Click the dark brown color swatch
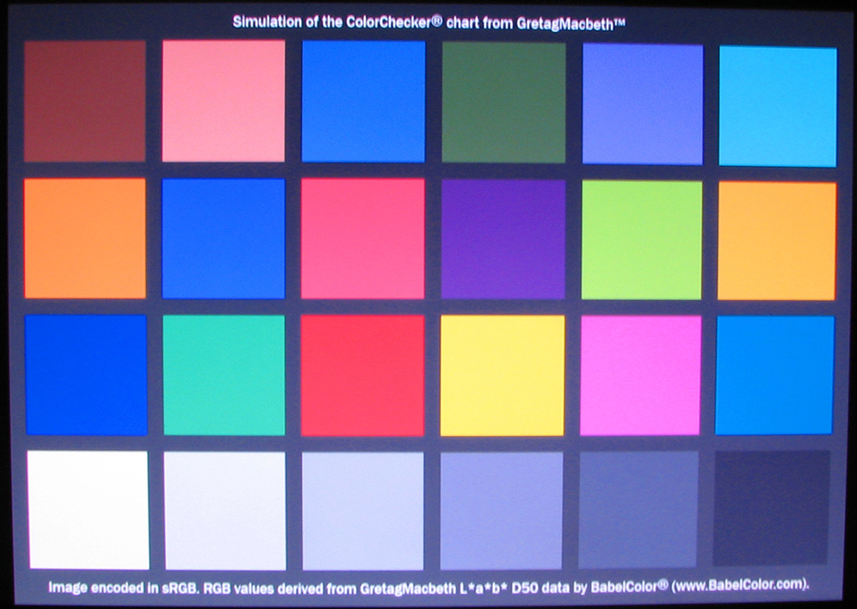The width and height of the screenshot is (857, 609). tap(84, 101)
